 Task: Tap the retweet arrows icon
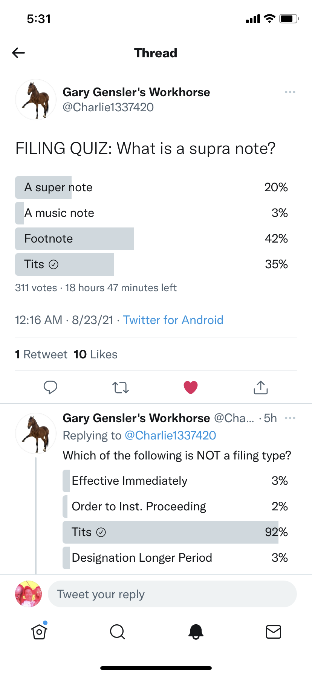pos(121,387)
